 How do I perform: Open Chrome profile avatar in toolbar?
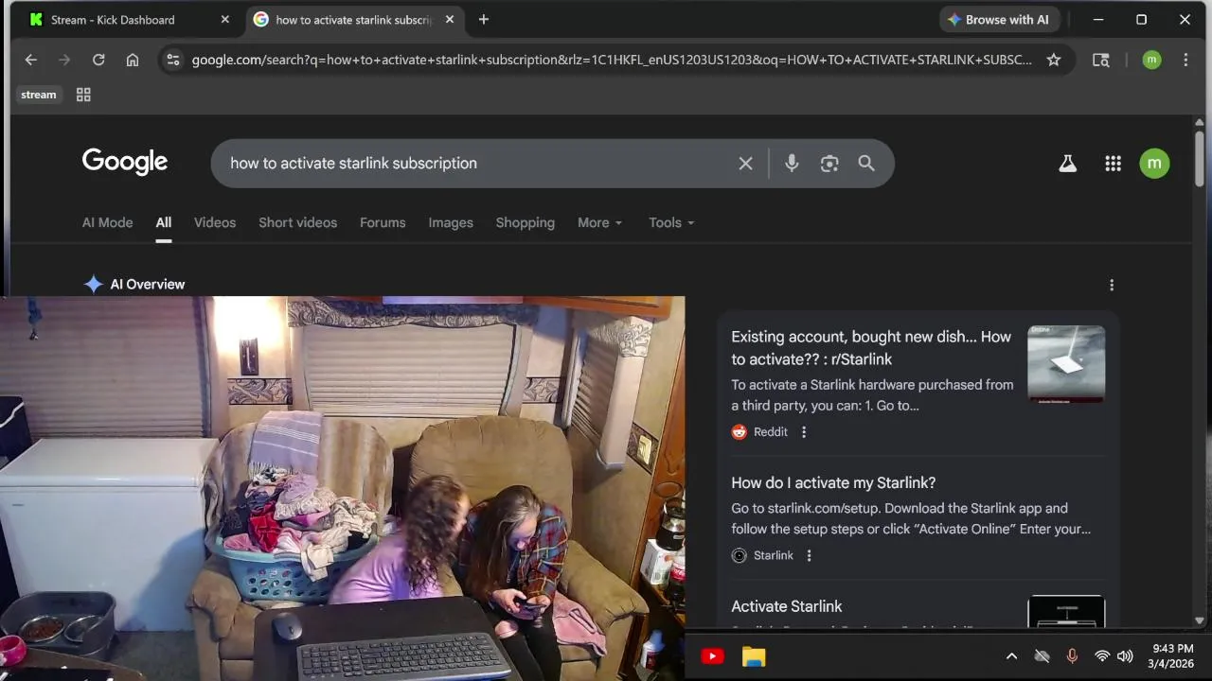tap(1151, 60)
